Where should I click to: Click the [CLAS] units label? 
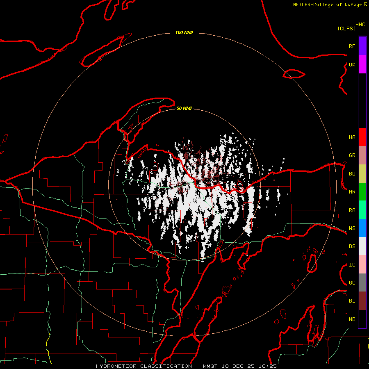point(346,28)
